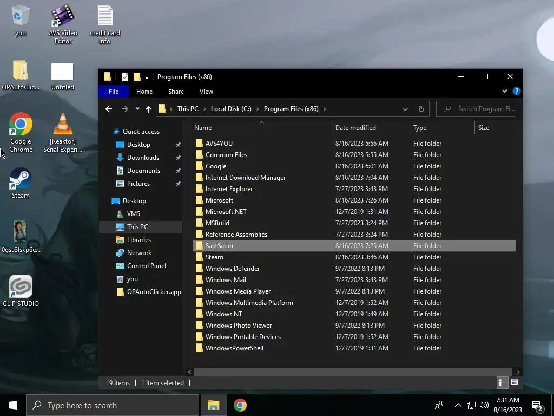Sort by the Type column header
The height and width of the screenshot is (416, 554).
[x=442, y=128]
